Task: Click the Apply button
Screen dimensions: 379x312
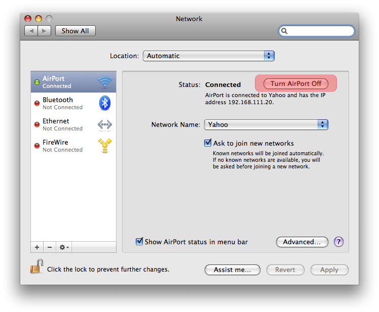Action: click(329, 270)
